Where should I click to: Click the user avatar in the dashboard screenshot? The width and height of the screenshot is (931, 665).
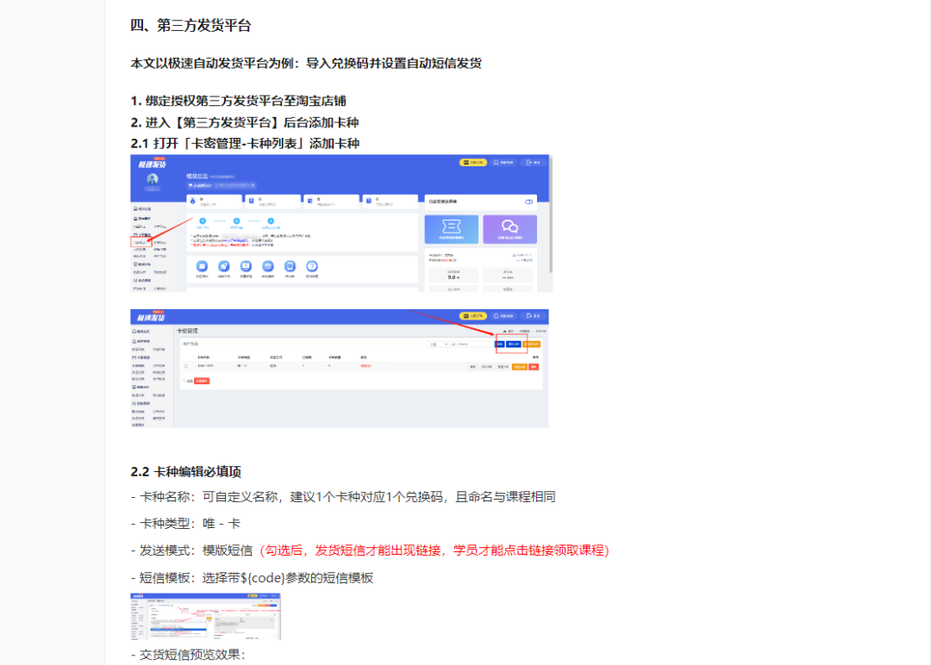point(153,179)
